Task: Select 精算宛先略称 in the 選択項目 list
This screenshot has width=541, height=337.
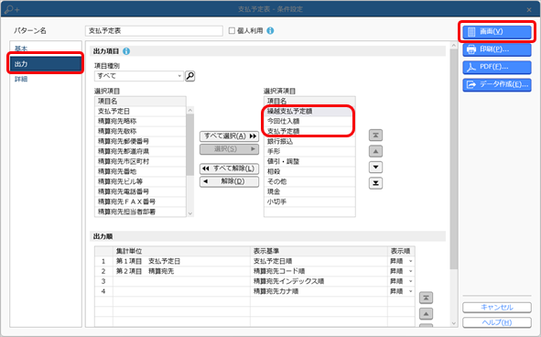Action: click(x=140, y=121)
